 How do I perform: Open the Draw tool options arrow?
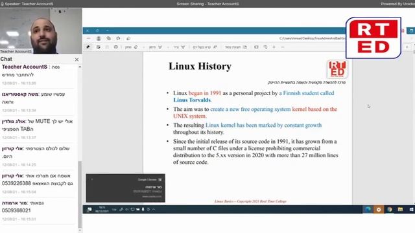(x=168, y=47)
